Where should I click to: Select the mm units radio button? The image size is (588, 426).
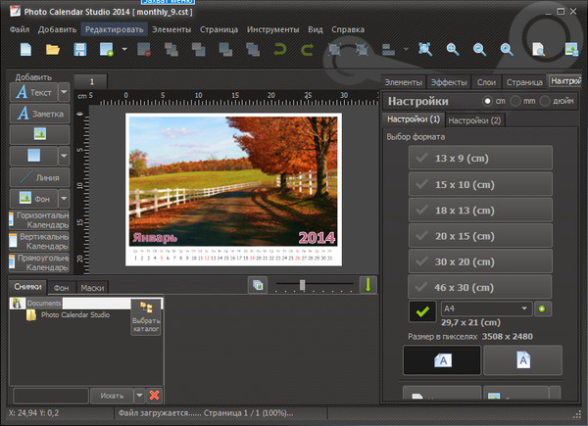(x=514, y=101)
